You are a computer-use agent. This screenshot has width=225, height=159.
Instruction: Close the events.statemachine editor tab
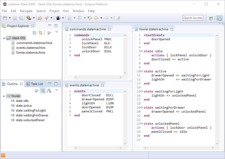(x=102, y=85)
